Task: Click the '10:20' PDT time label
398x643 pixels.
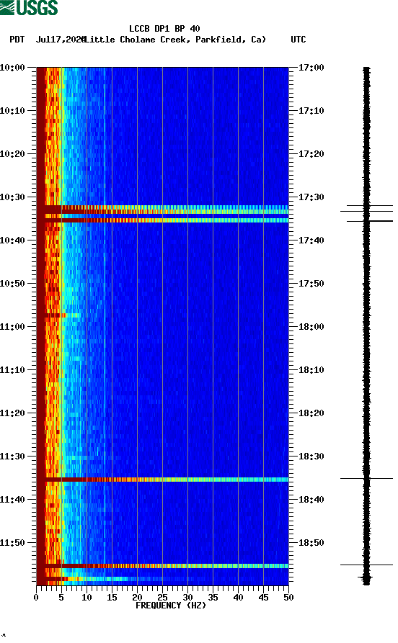Action: 12,154
